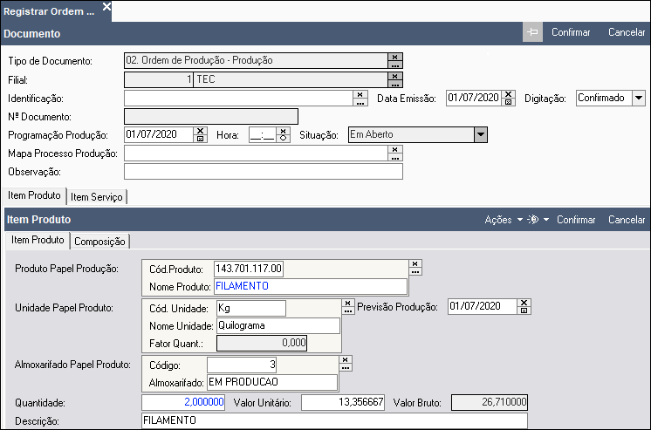Image resolution: width=651 pixels, height=430 pixels.
Task: Select the outer Item Produto tab
Action: pos(34,195)
